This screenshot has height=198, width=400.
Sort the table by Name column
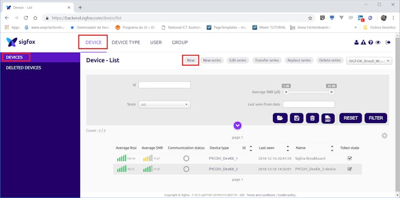(332, 148)
